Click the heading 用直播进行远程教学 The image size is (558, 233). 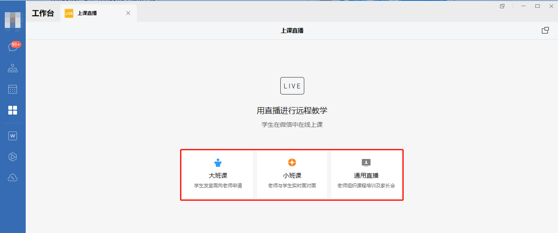pyautogui.click(x=292, y=111)
